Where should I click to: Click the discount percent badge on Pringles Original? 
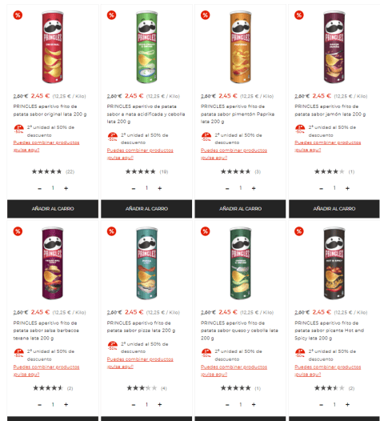[18, 15]
